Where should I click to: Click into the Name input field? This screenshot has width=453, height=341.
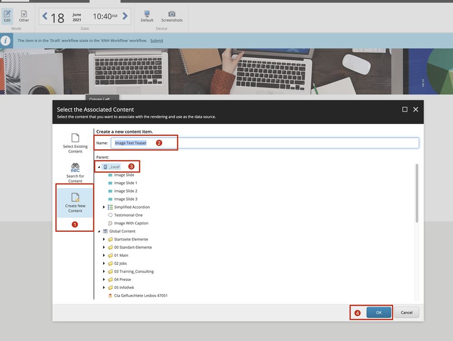281,143
